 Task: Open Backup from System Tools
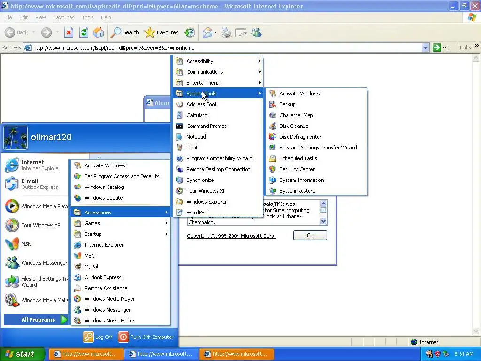tap(316, 104)
